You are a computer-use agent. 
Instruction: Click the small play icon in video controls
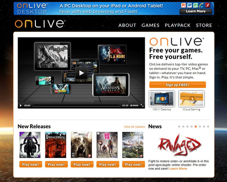pyautogui.click(x=21, y=106)
